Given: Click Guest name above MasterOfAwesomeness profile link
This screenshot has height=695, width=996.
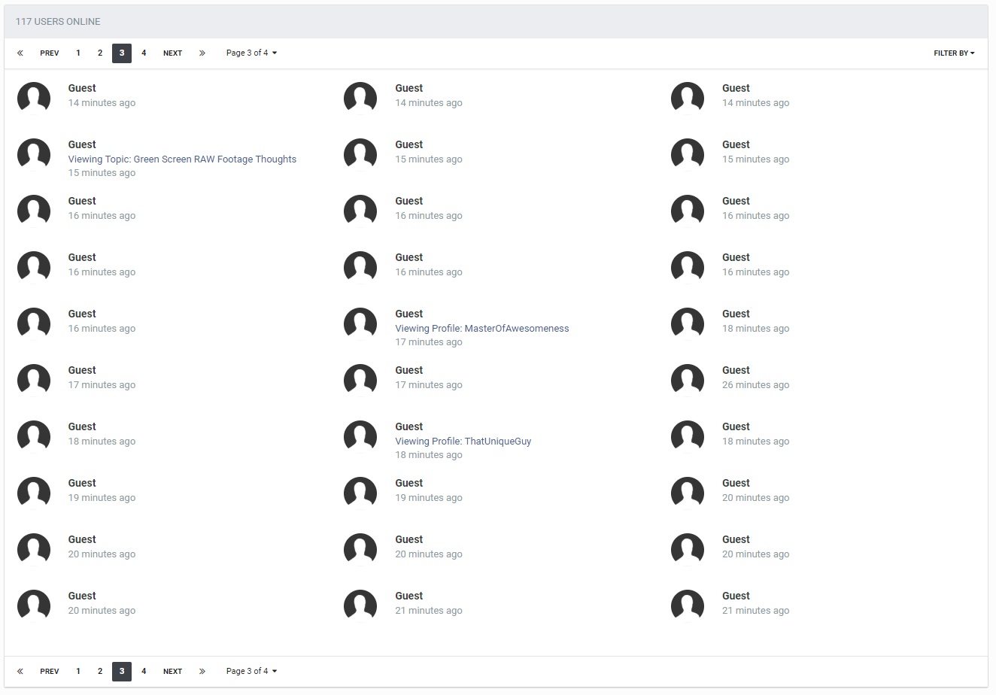Looking at the screenshot, I should (x=409, y=314).
